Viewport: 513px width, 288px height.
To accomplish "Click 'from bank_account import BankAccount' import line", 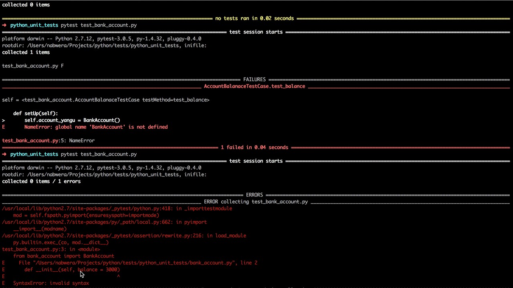I will [64, 256].
